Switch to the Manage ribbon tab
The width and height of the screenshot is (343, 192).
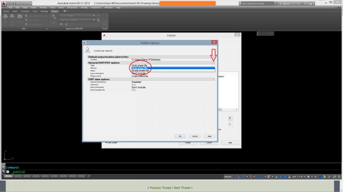(x=44, y=12)
